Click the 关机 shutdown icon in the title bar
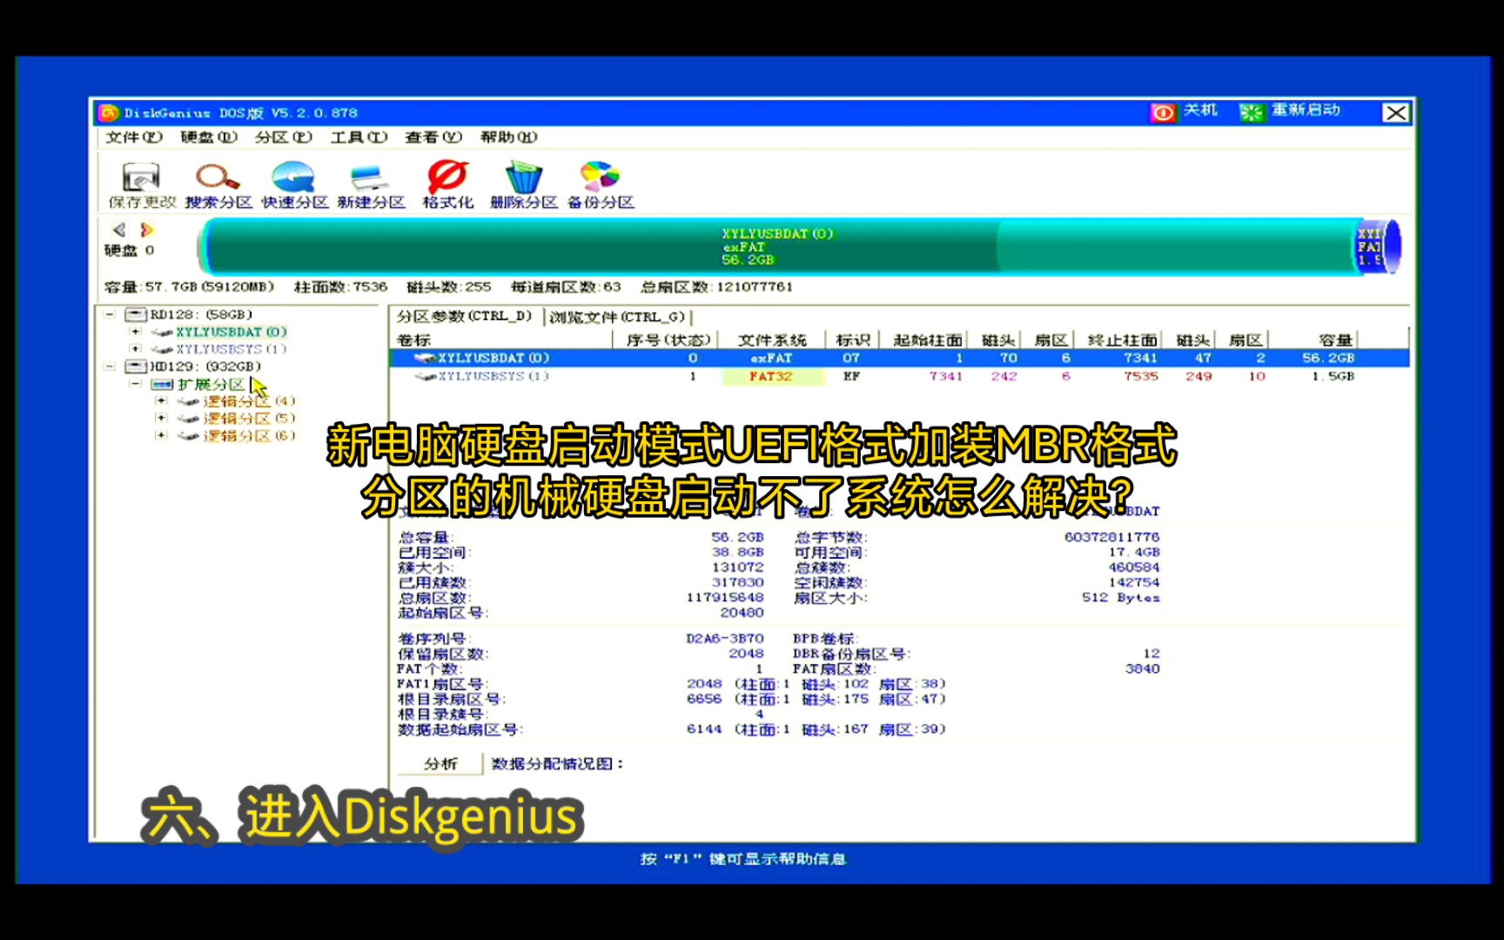Viewport: 1504px width, 940px height. 1164,112
